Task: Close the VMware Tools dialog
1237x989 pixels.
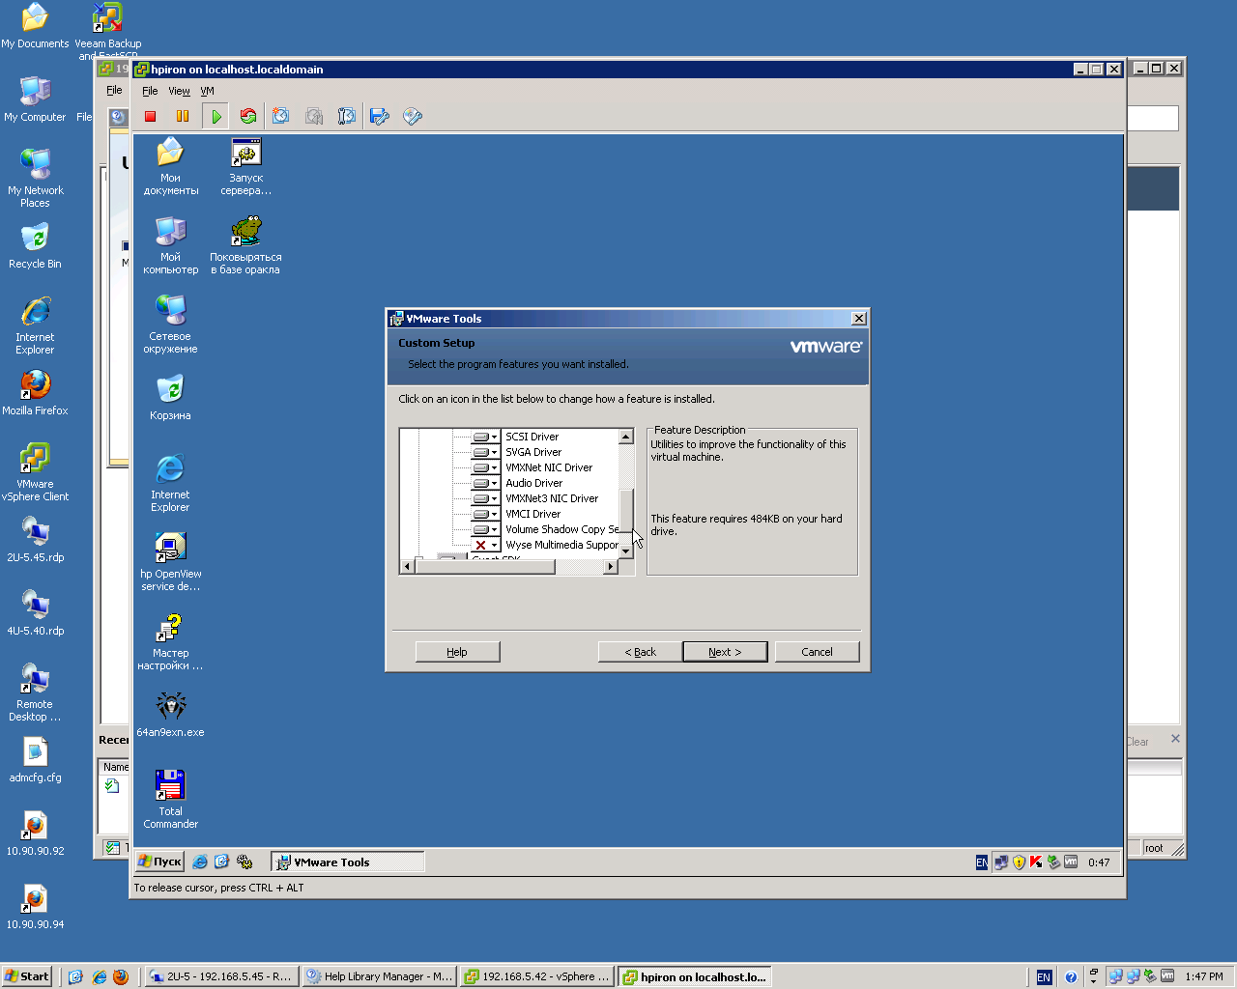Action: click(x=858, y=319)
